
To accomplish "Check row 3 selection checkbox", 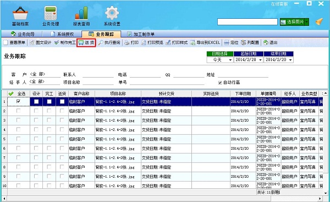I will point(18,120).
